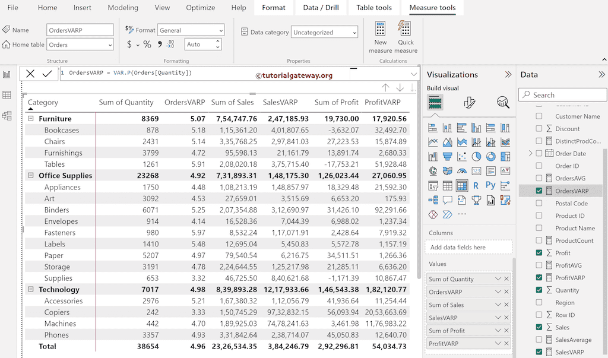Switch to the Modeling tab

tap(123, 8)
